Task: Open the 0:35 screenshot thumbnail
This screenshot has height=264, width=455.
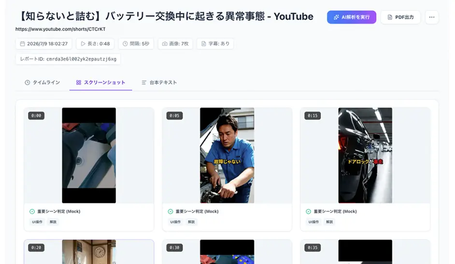Action: pyautogui.click(x=365, y=251)
